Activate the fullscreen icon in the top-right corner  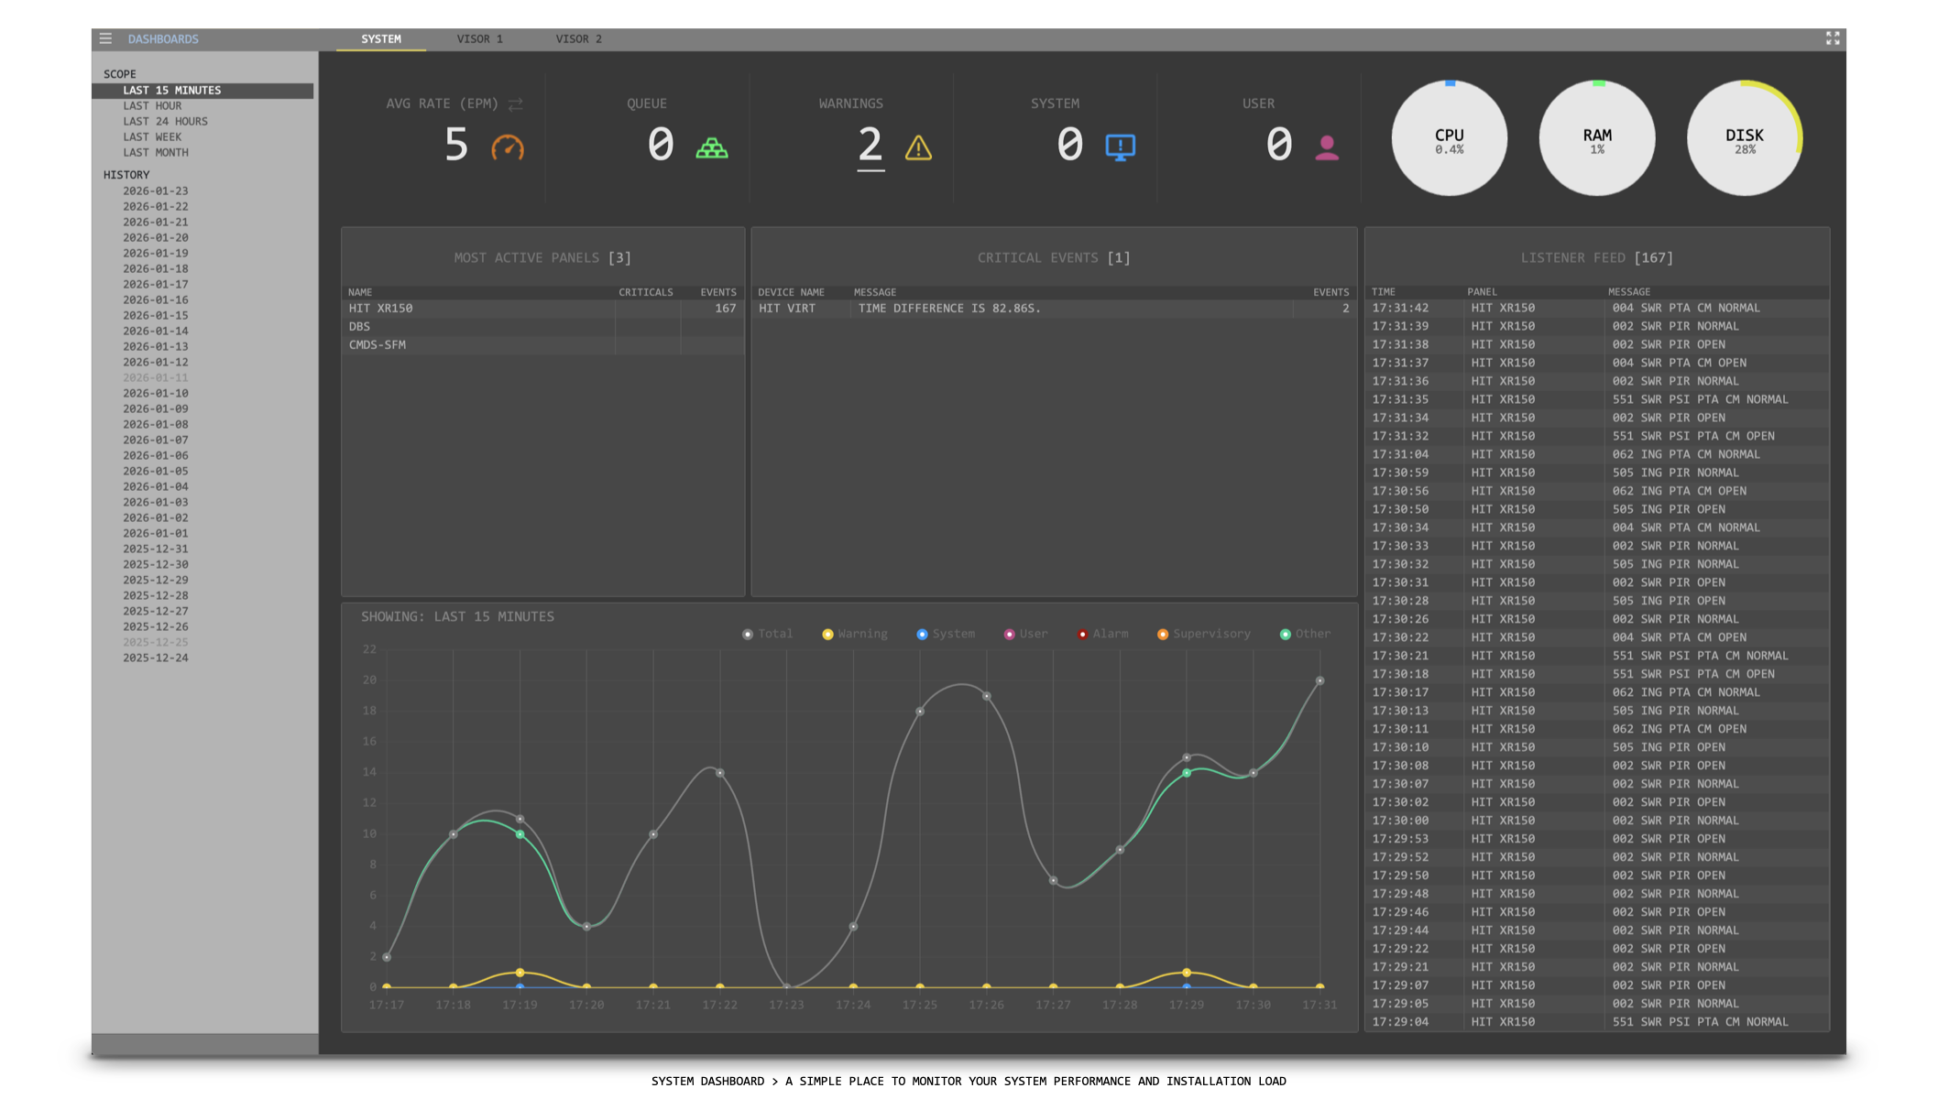[1833, 38]
